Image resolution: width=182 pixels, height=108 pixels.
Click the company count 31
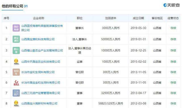pyautogui.click(x=26, y=6)
